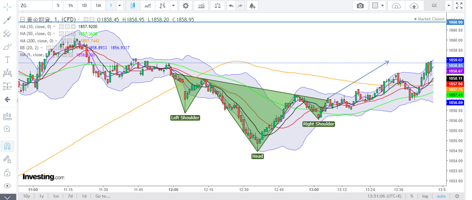This screenshot has width=472, height=200.
Task: Save chart layout using cloud upload icon
Action: click(x=413, y=6)
